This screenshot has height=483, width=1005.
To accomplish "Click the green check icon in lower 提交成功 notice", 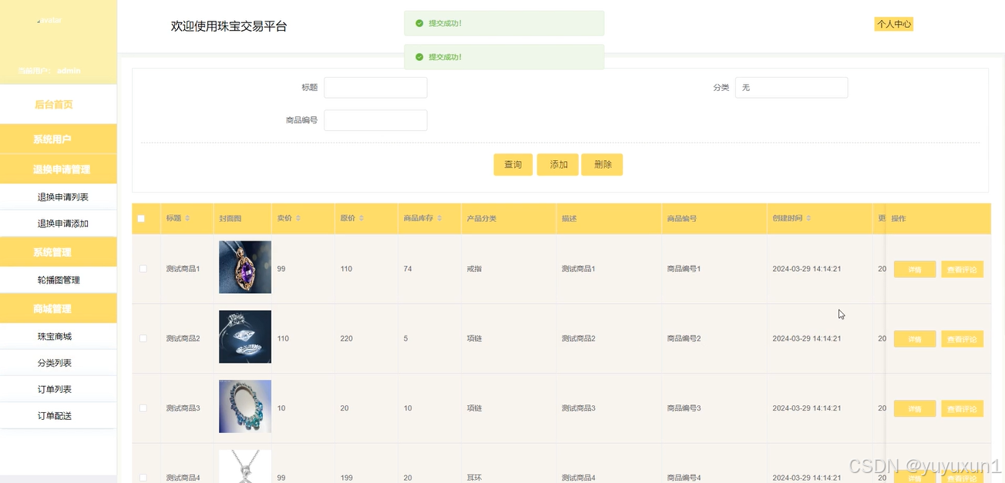I will click(419, 57).
